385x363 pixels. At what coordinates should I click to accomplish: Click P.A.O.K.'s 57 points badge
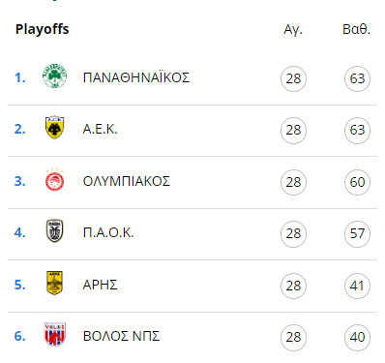pos(357,233)
